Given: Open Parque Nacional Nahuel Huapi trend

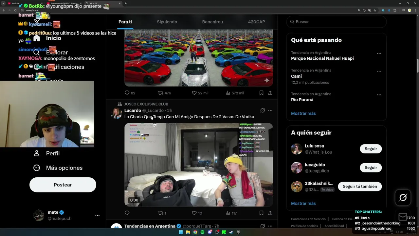Looking at the screenshot, I should [x=322, y=58].
